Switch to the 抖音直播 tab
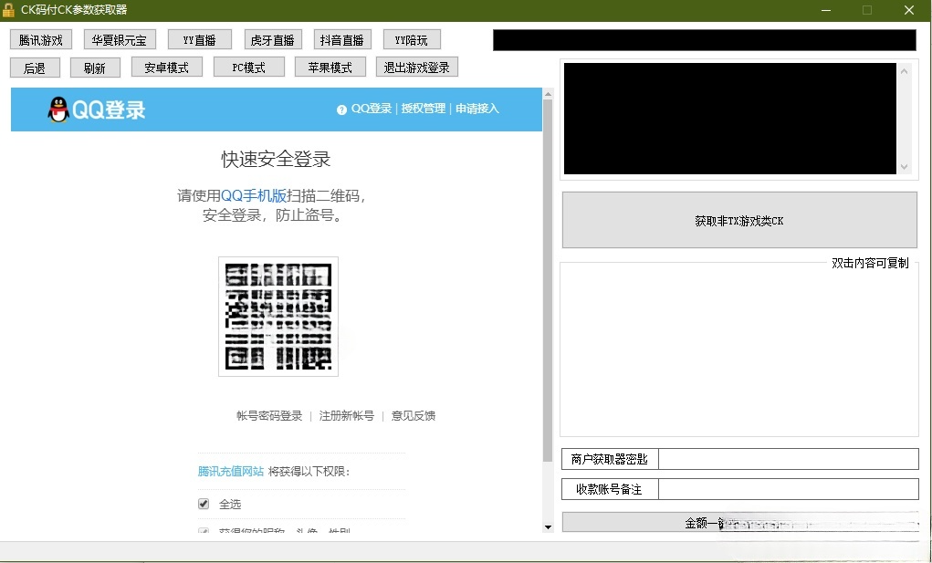The width and height of the screenshot is (932, 563). coord(342,39)
